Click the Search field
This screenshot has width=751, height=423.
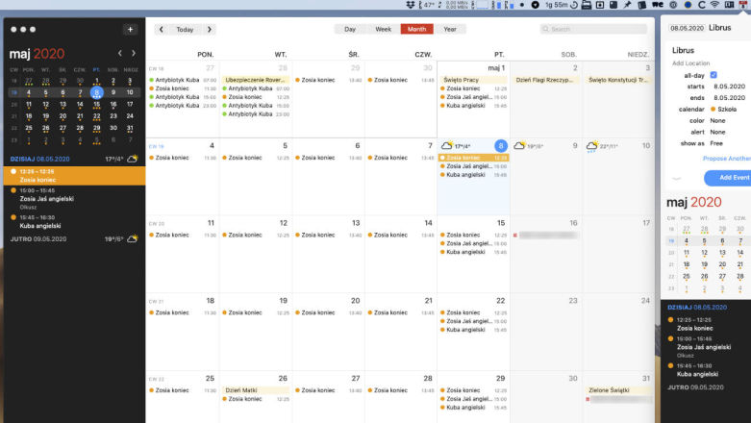[593, 29]
